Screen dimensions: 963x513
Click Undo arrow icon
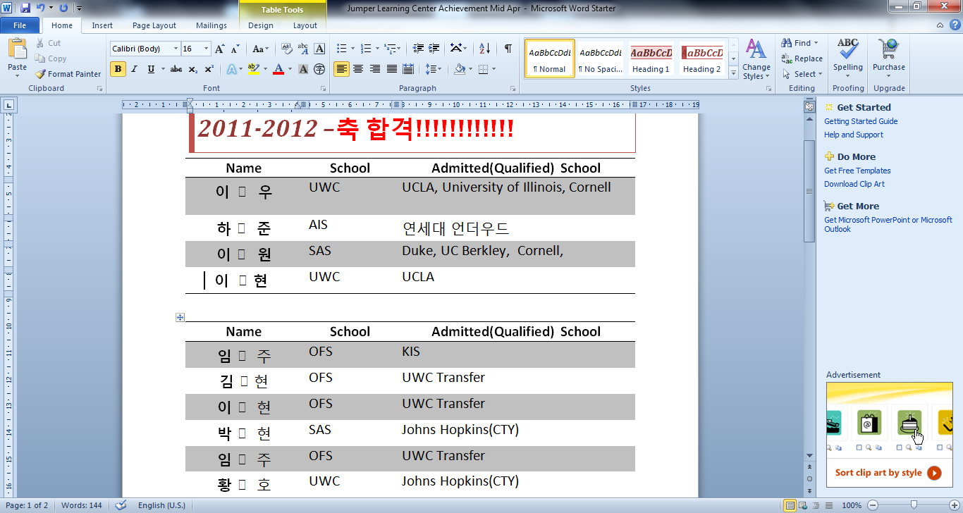click(41, 8)
